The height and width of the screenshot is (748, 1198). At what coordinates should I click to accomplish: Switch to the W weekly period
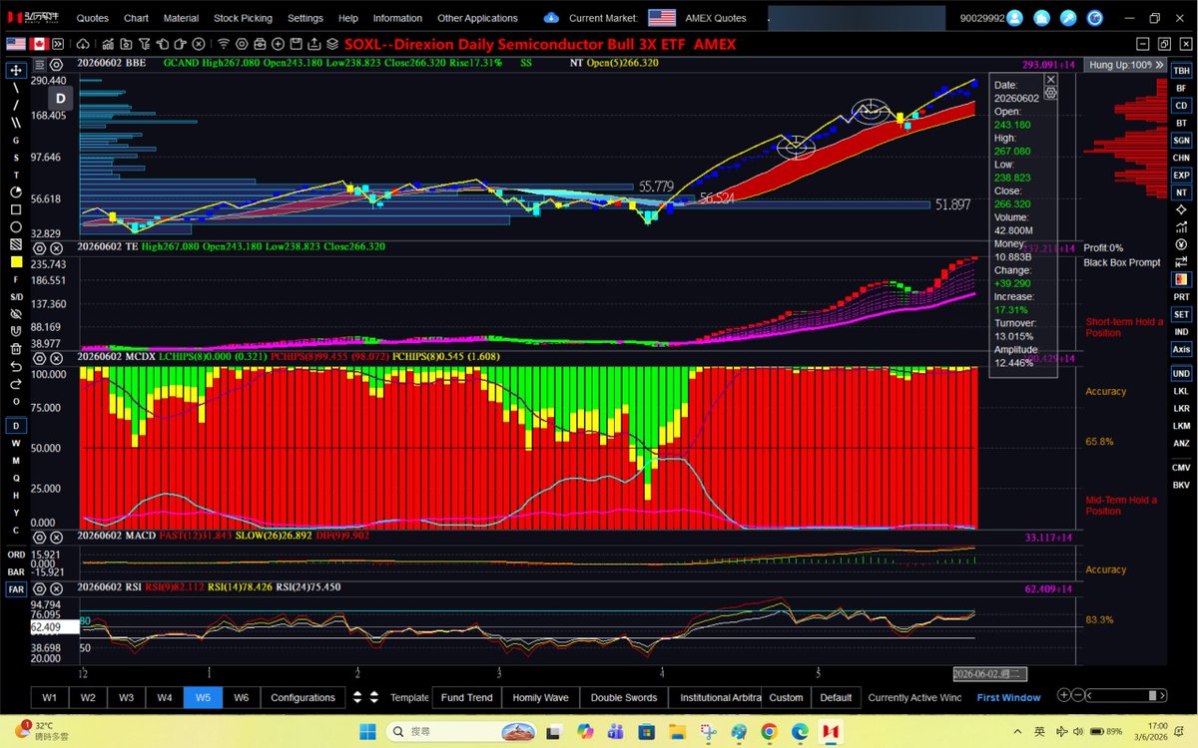tap(16, 443)
